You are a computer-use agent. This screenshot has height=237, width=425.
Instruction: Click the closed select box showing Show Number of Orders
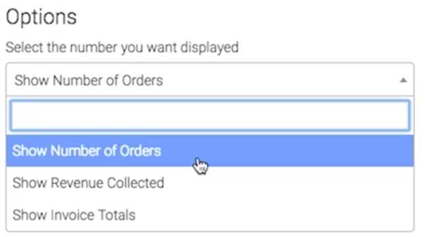pos(210,79)
